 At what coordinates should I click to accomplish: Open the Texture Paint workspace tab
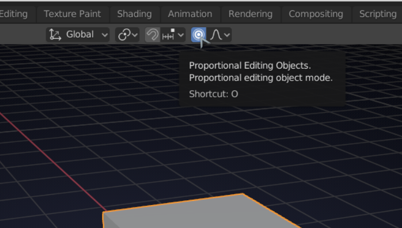pos(72,14)
